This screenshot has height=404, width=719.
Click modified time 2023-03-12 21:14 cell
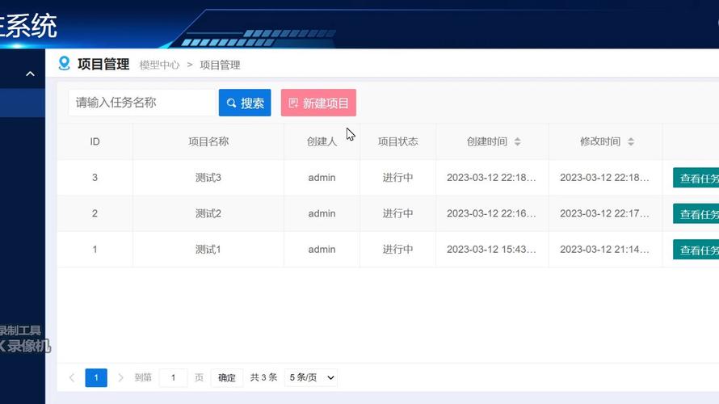pos(605,249)
